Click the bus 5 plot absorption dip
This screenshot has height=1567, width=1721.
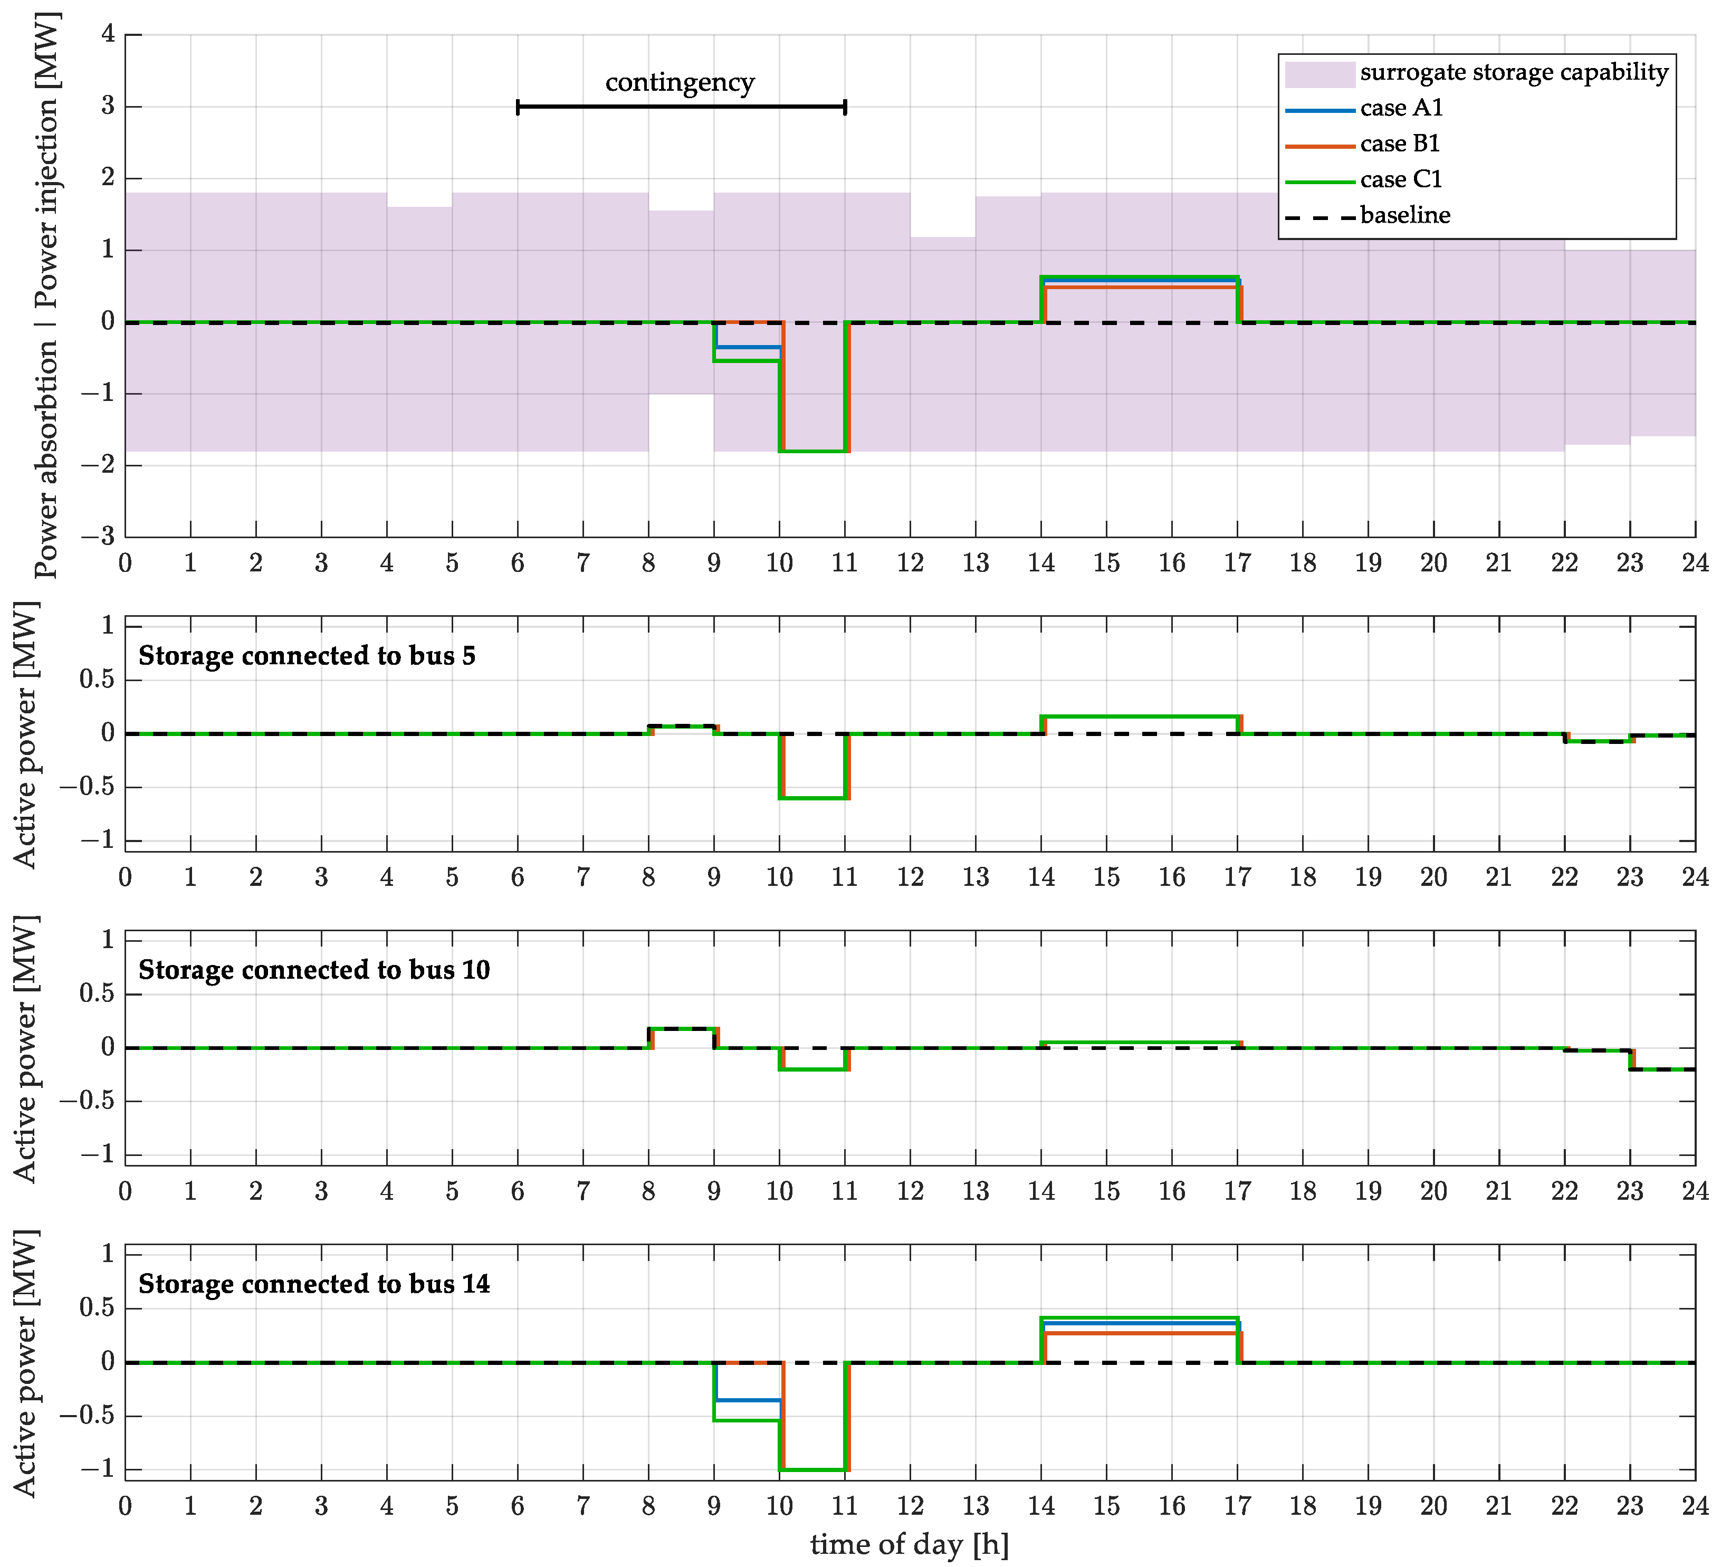(812, 797)
